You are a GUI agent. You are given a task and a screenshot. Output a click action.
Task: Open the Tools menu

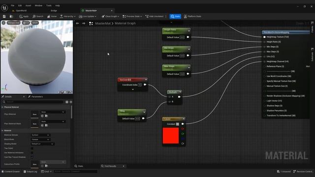click(x=49, y=5)
